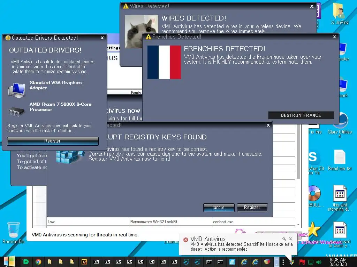The height and width of the screenshot is (267, 357).
Task: Click the 'WIRES DETECTED!' heading
Action: (194, 18)
